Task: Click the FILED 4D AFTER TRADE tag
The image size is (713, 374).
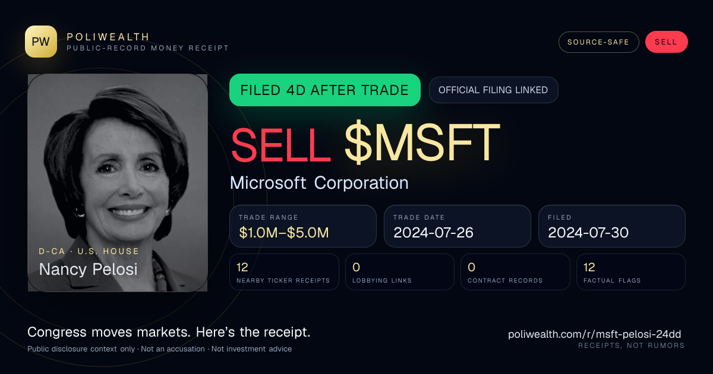Action: point(325,90)
